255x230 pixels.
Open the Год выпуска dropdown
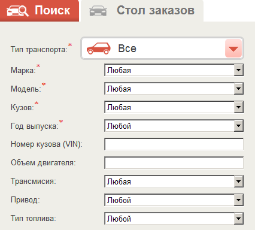click(x=174, y=126)
